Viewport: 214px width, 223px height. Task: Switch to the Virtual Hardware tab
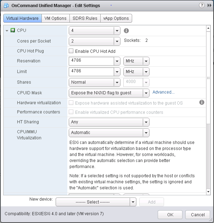pos(22,18)
